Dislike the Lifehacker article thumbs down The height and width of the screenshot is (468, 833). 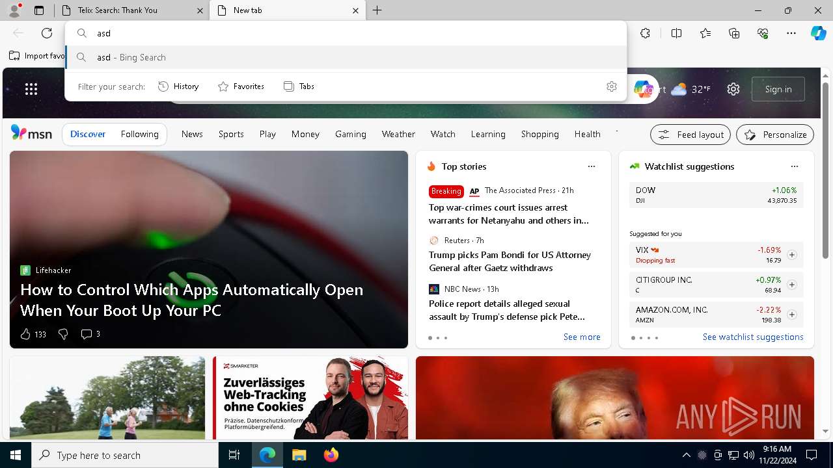[x=63, y=334]
